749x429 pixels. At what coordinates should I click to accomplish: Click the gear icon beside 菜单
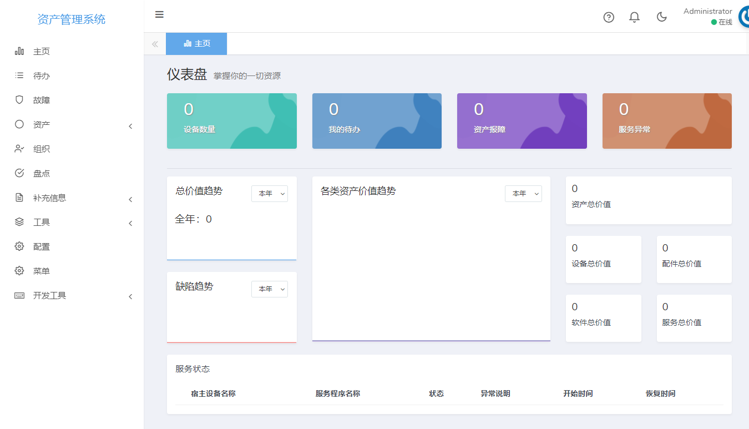click(x=19, y=271)
